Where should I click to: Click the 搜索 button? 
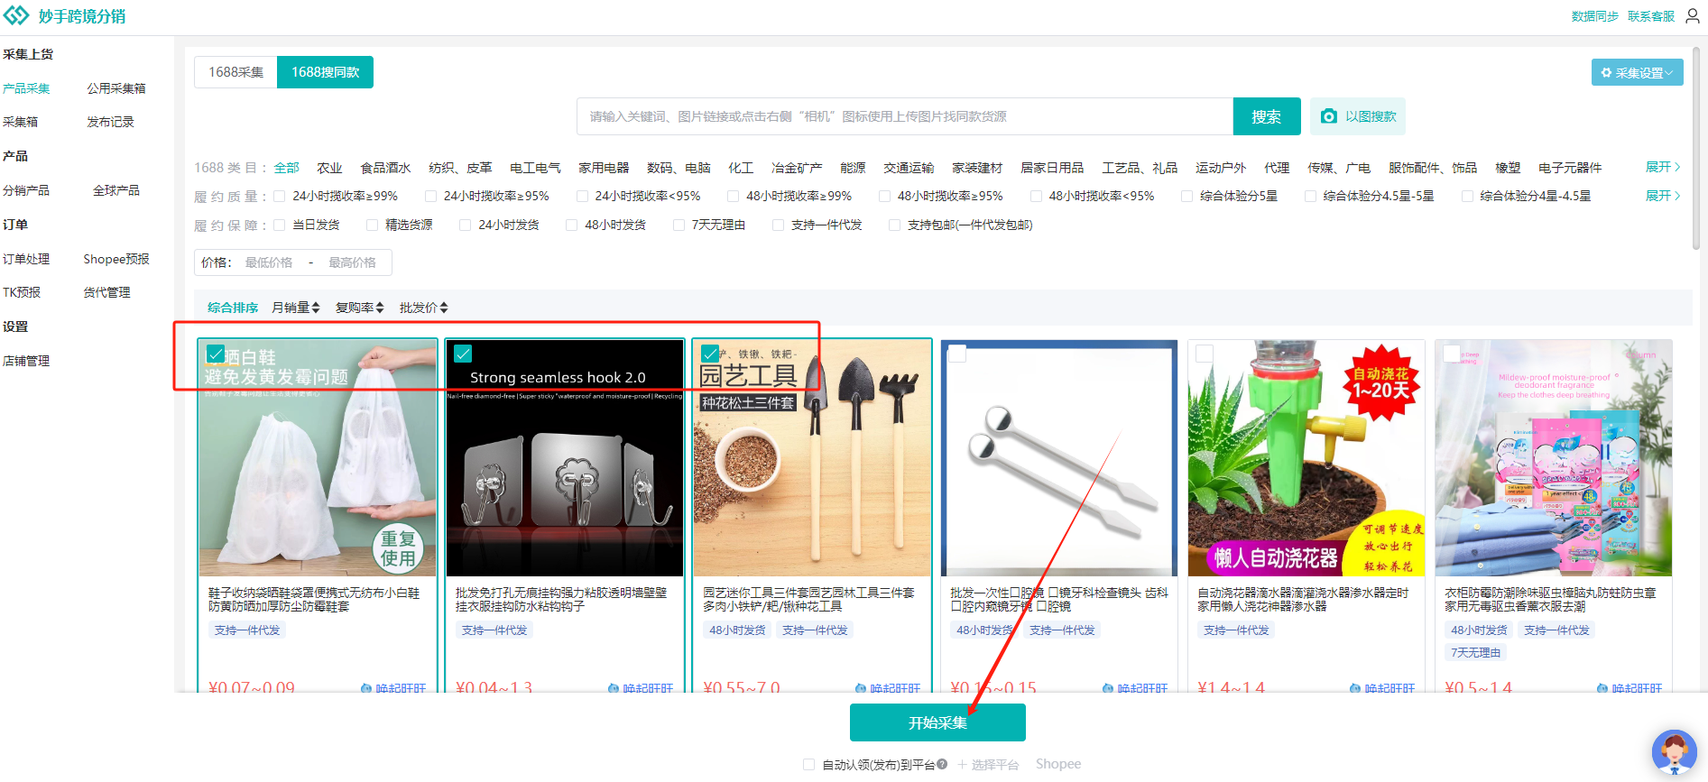coord(1267,116)
